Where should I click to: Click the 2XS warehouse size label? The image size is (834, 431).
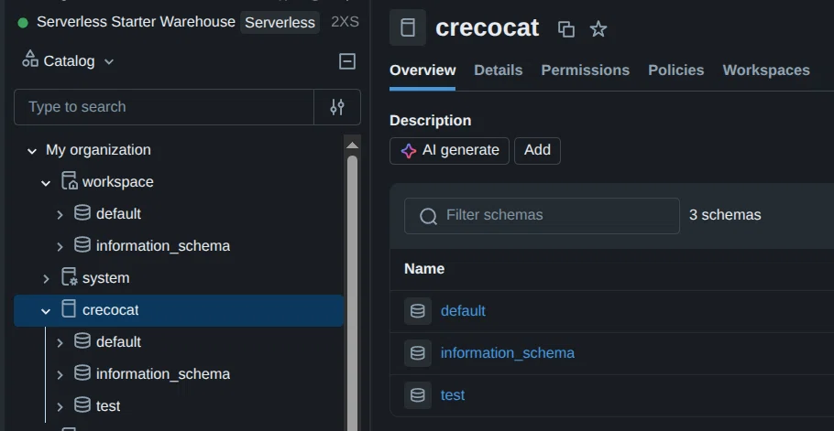345,22
